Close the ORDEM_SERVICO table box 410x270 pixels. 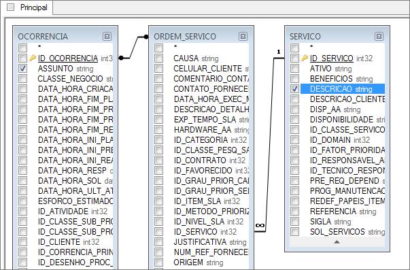(x=243, y=36)
